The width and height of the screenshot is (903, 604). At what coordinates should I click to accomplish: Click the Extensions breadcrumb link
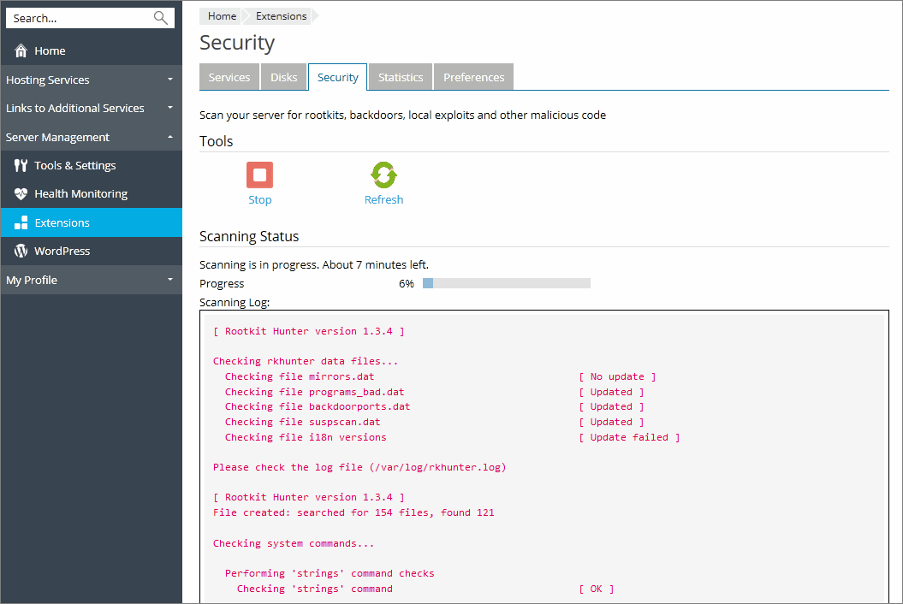[281, 16]
